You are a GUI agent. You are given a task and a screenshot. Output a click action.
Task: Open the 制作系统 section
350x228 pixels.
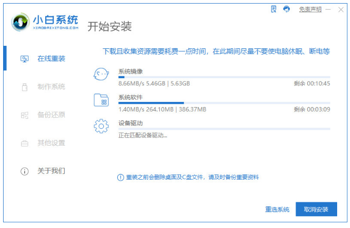coord(51,87)
